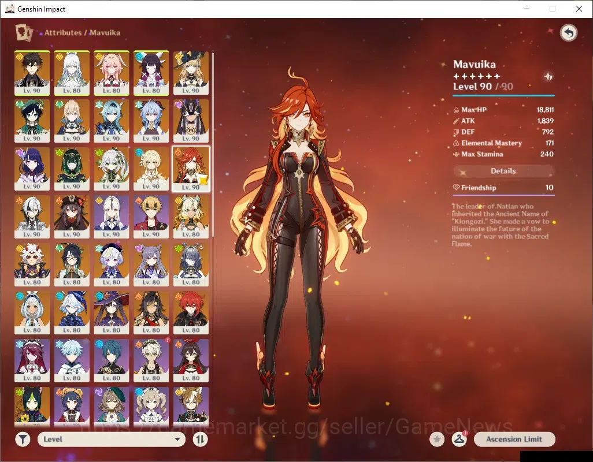Viewport: 593px width, 462px height.
Task: Select Navia's portrait with the witch hat
Action: 191,73
